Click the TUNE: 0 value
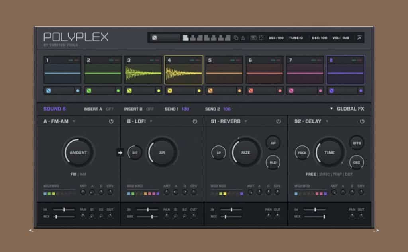 click(x=296, y=38)
